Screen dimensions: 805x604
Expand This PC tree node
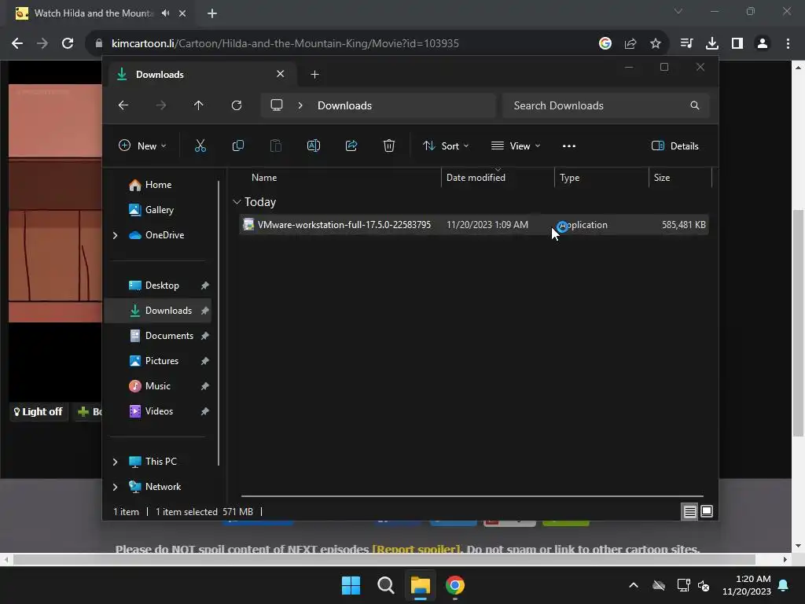[115, 462]
